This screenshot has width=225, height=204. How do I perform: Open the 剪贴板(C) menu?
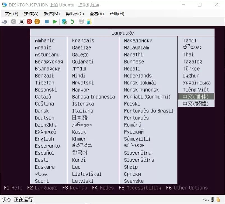coord(75,14)
